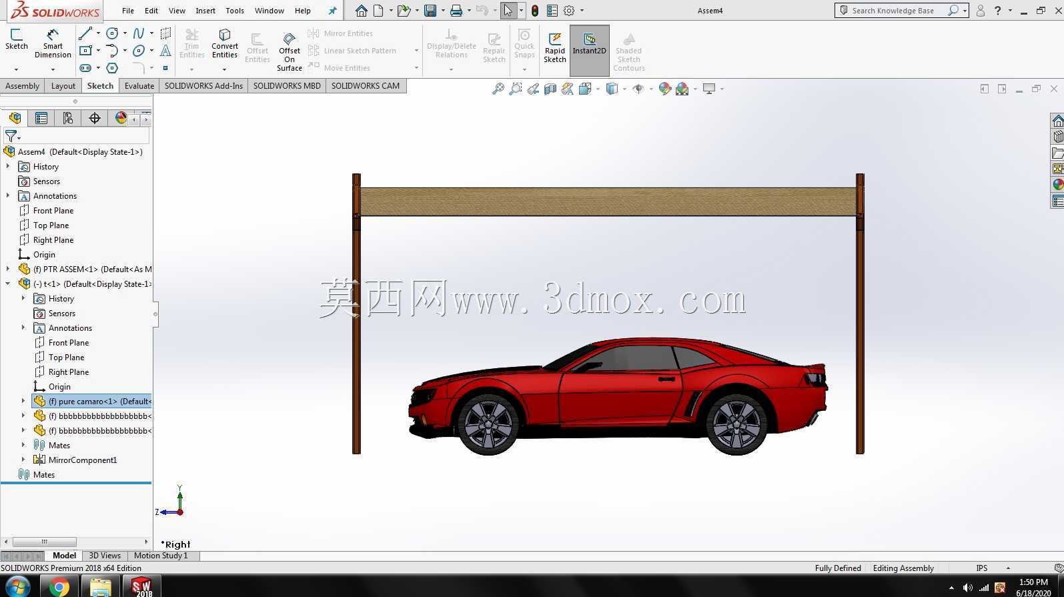Screen dimensions: 1064x597
Task: Select the Straight Slot tool
Action: tap(85, 67)
